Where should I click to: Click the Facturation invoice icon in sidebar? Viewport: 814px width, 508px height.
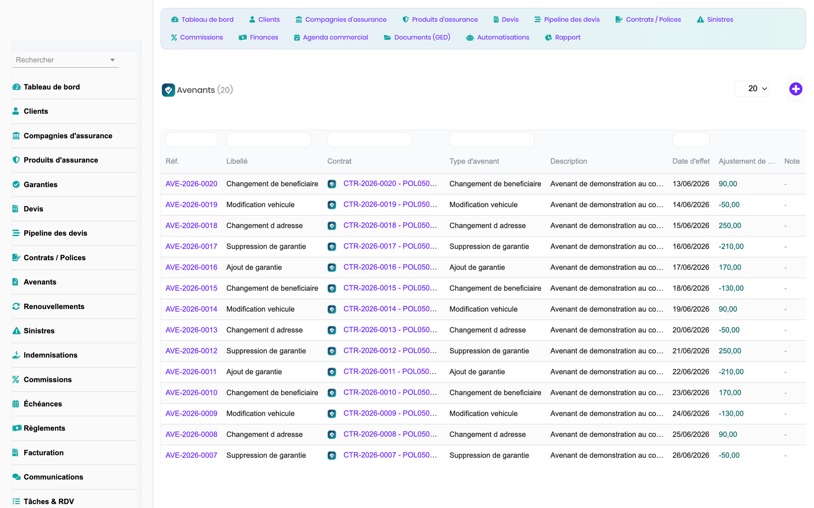point(15,452)
